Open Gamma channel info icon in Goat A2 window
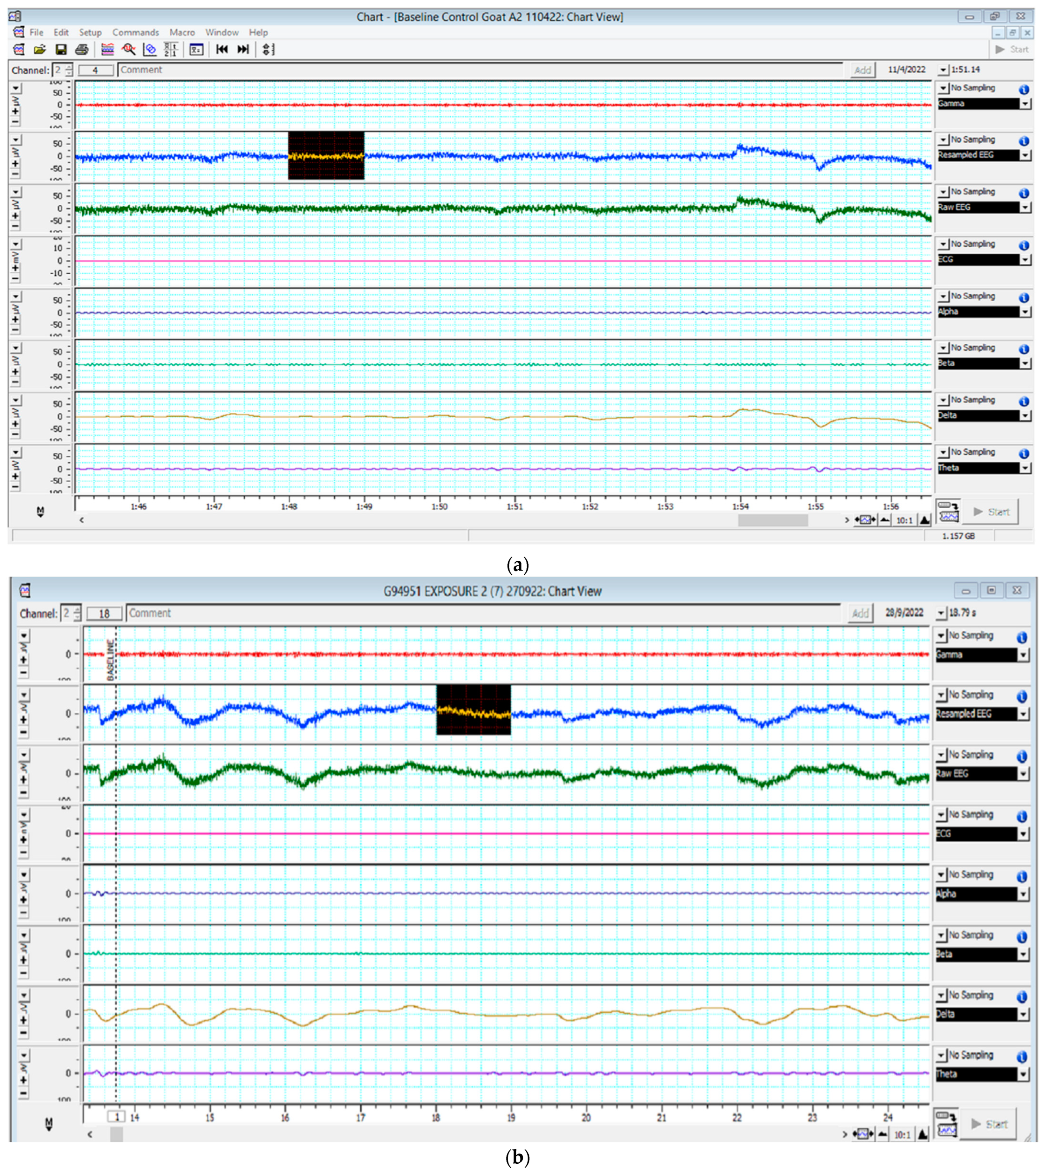Image resolution: width=1043 pixels, height=1171 pixels. tap(1024, 89)
